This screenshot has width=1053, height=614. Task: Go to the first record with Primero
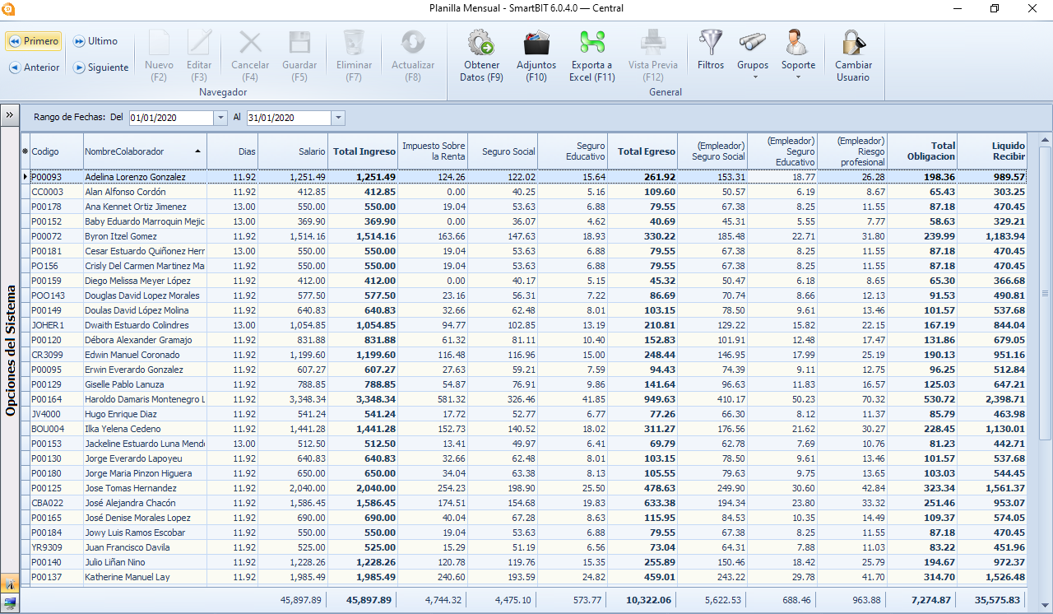tap(33, 41)
